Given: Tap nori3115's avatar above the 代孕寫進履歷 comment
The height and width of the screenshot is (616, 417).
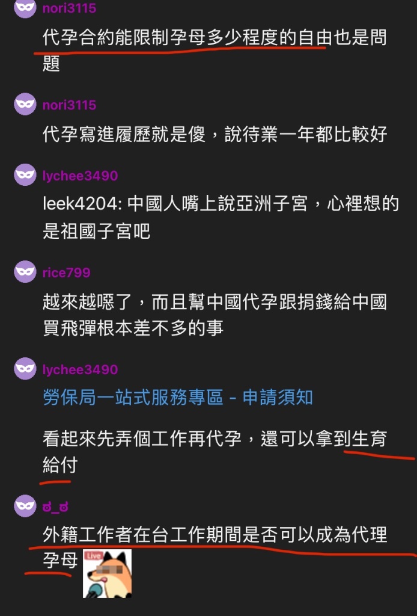Looking at the screenshot, I should pos(25,104).
